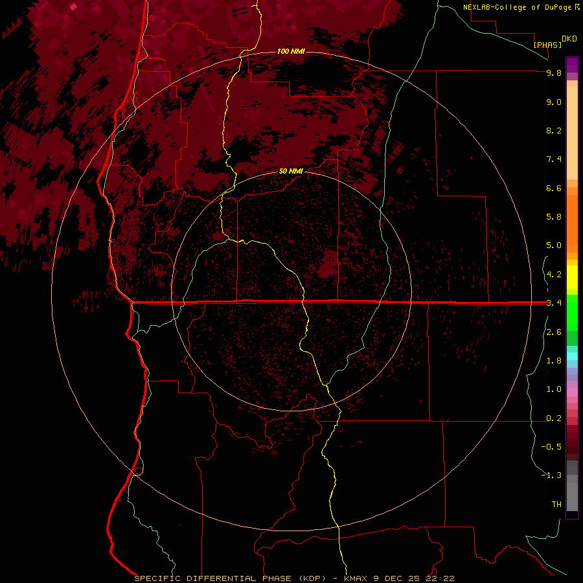This screenshot has width=583, height=583.
Task: Click the 3.4 scale value
Action: [554, 303]
